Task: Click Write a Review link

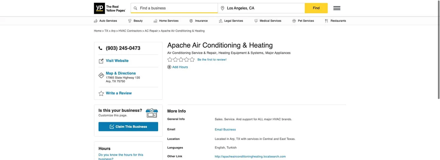Action: (x=119, y=93)
